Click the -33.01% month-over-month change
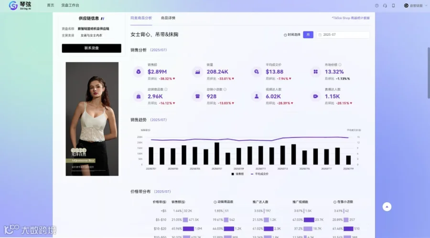The image size is (430, 238). 226,79
